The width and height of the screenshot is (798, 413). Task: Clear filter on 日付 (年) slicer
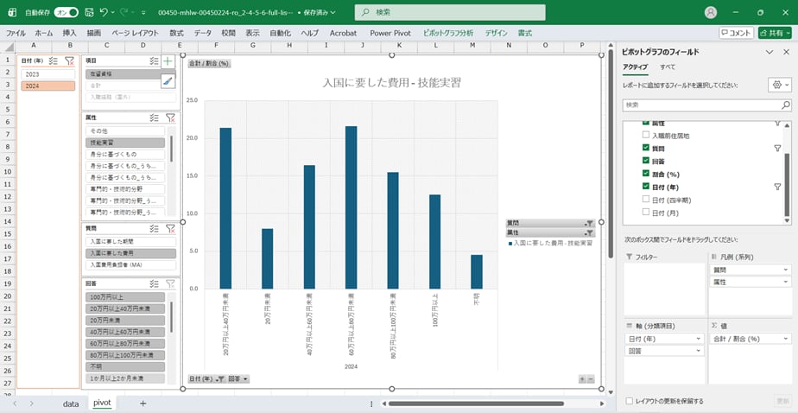coord(70,61)
